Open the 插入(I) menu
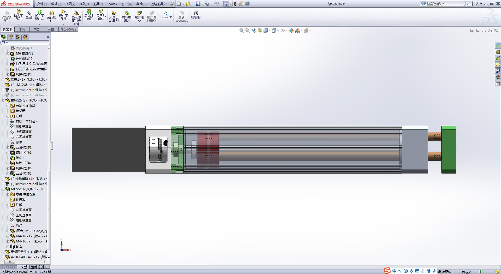 (x=84, y=4)
